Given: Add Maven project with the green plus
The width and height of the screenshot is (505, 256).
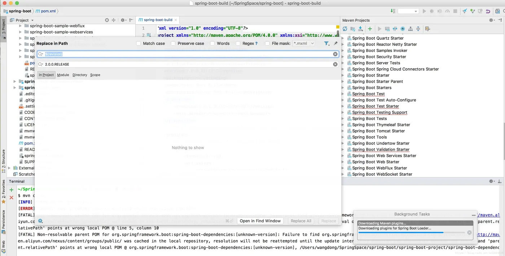Looking at the screenshot, I should click(370, 29).
